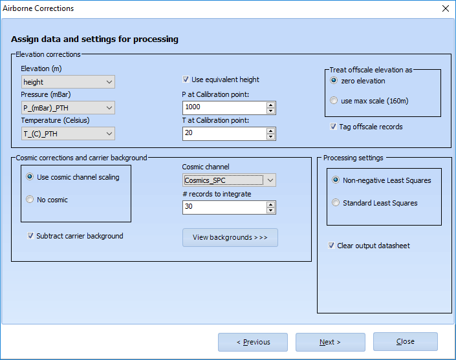Screen dimensions: 456x360
Task: Uncheck Tag offscale records
Action: coord(333,127)
